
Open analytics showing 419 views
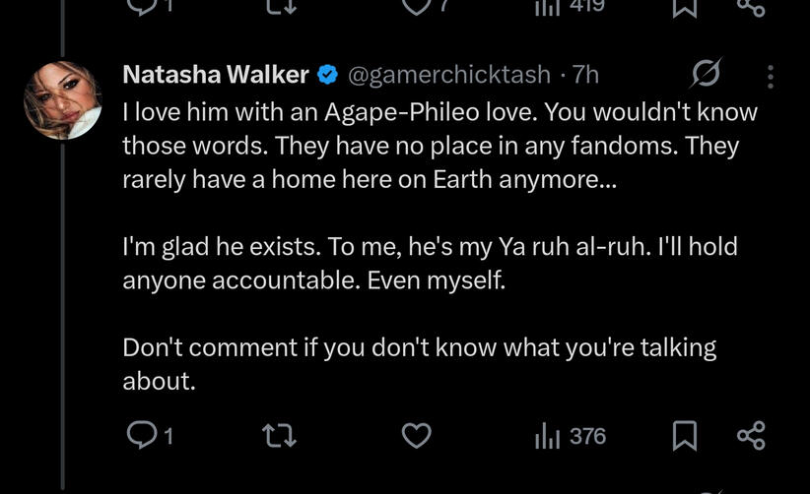point(571,6)
